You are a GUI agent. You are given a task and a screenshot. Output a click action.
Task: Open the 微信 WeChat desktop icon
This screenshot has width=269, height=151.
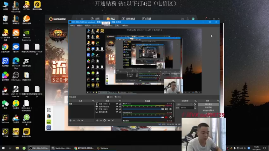click(x=5, y=104)
